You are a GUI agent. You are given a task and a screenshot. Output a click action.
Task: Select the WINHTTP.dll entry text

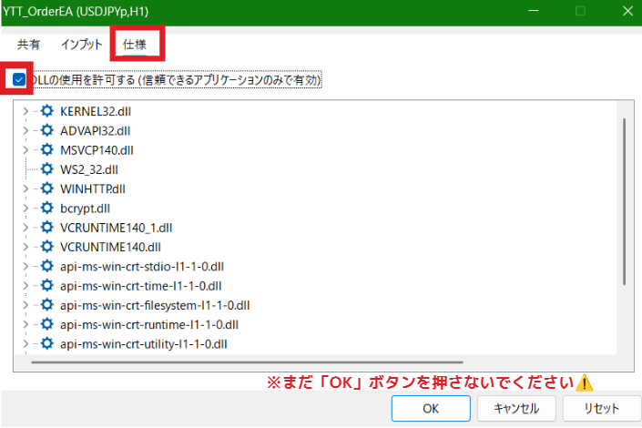click(93, 189)
